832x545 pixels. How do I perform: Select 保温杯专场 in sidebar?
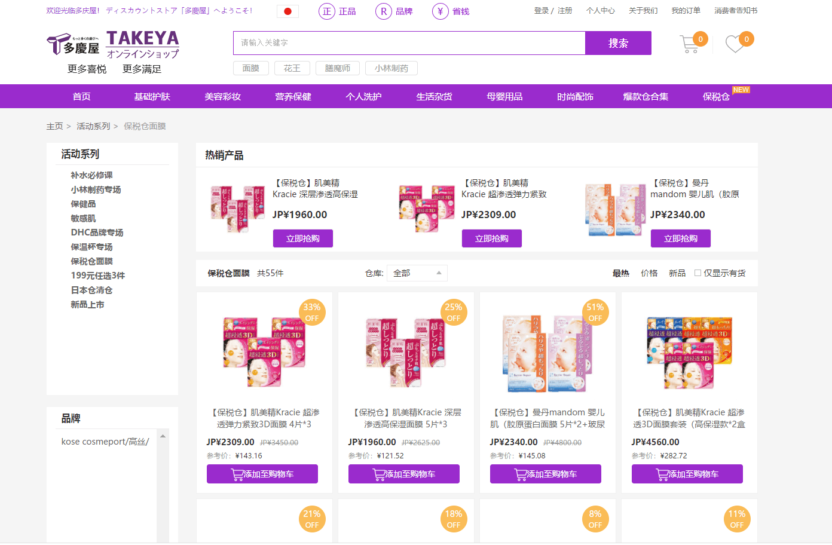coord(91,247)
